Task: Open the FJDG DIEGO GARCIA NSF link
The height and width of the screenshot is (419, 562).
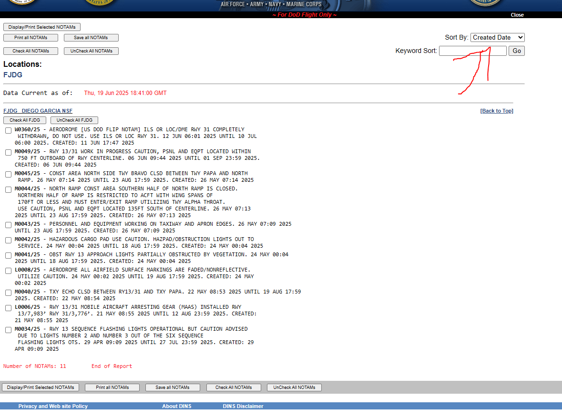Action: coord(38,111)
